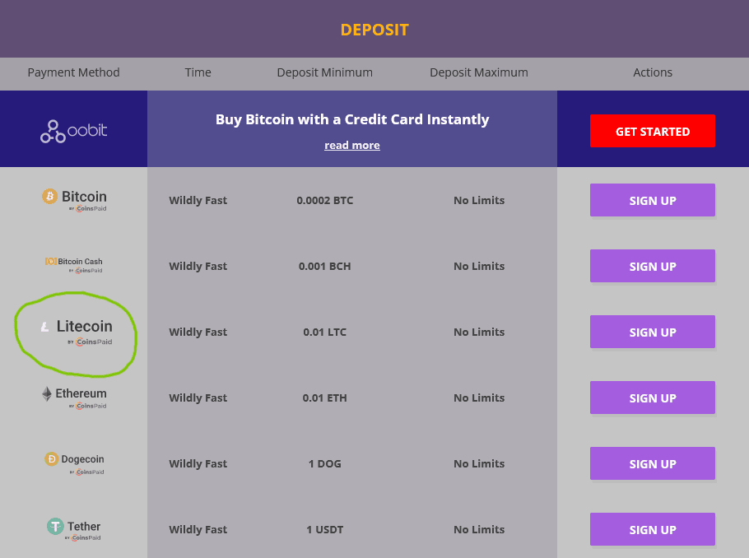Click 'No Limits' in the Tether row
This screenshot has width=749, height=558.
(479, 530)
